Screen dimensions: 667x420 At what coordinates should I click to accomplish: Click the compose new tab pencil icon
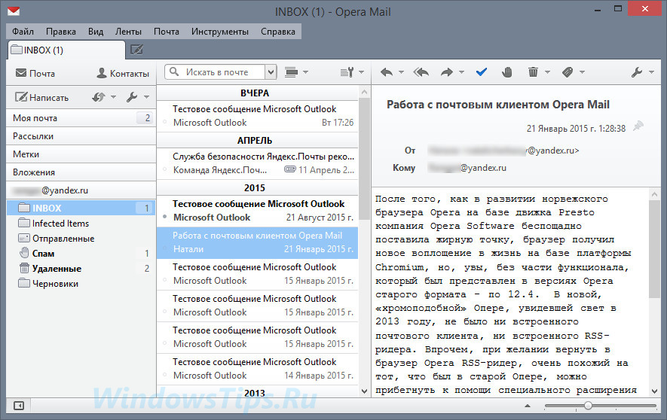click(x=136, y=50)
